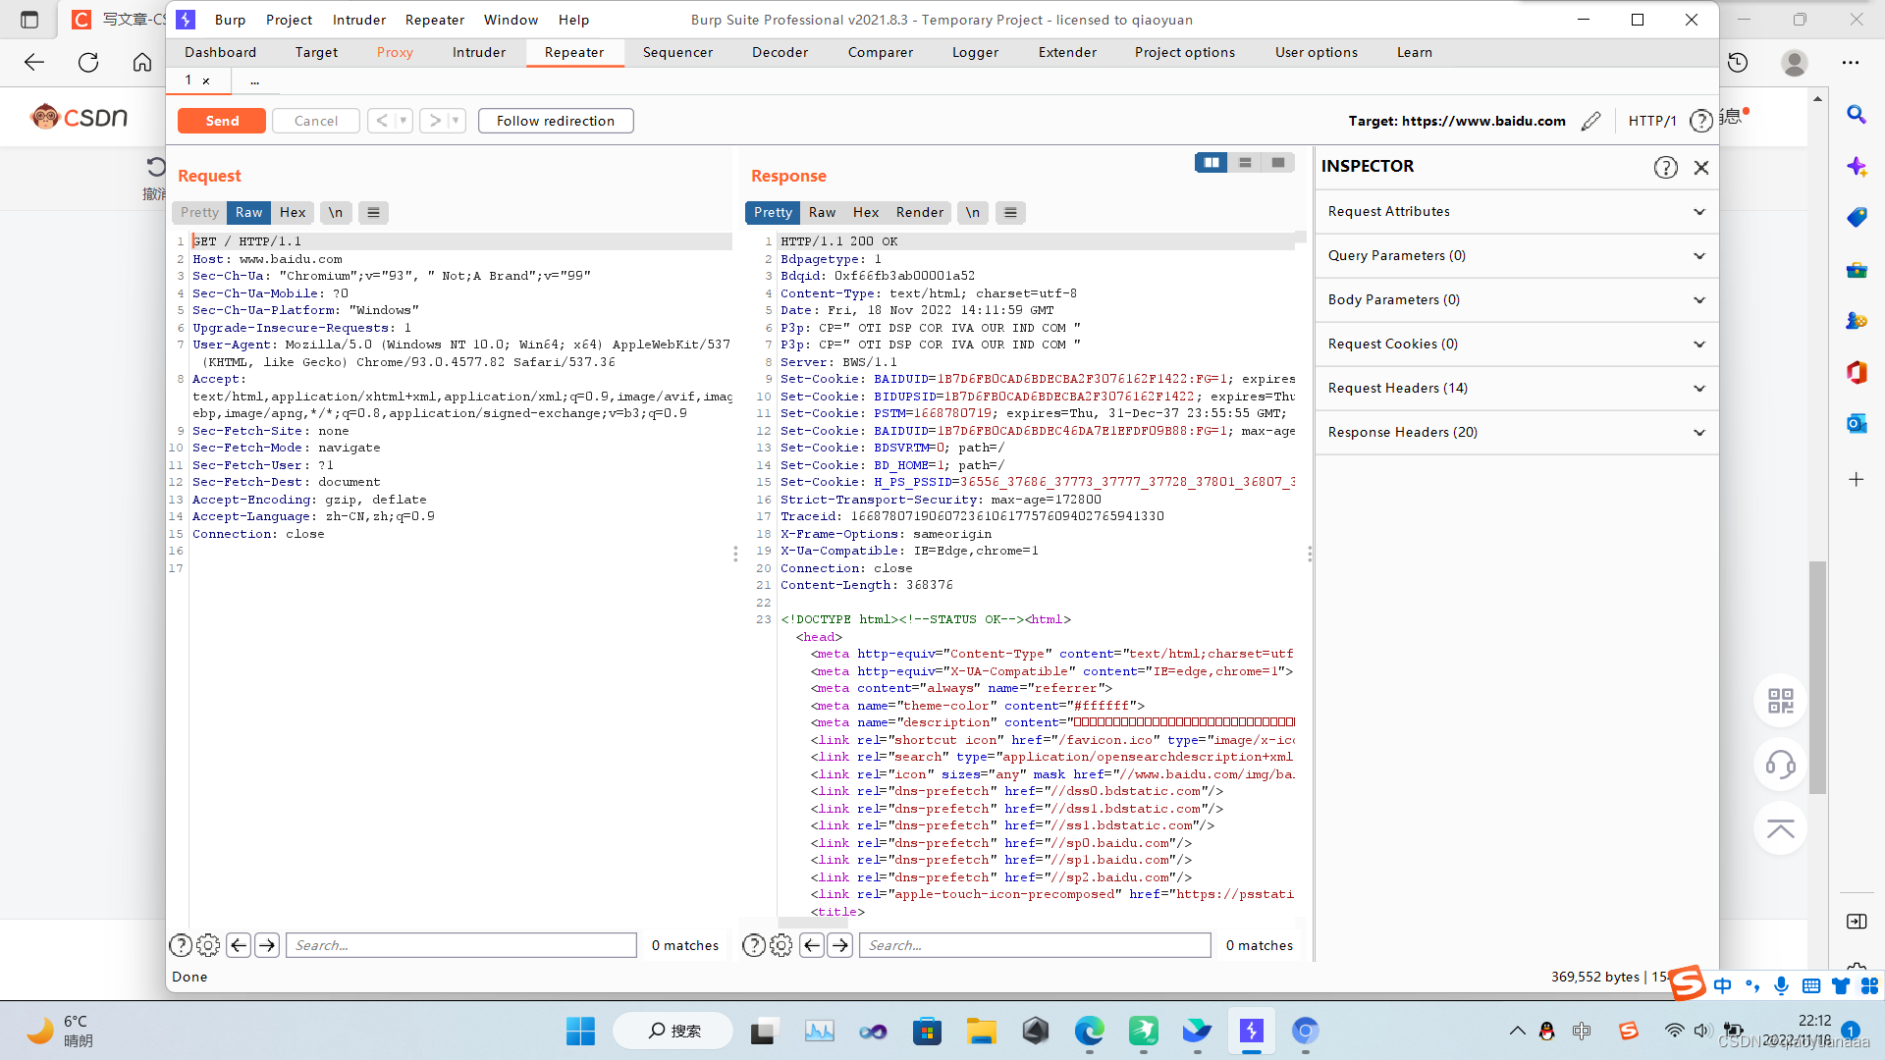Open the Project menu

click(289, 20)
